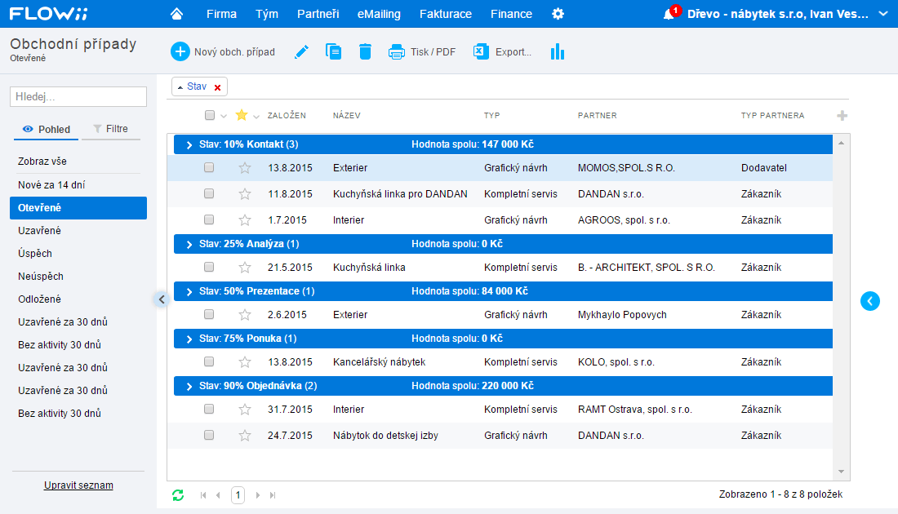Click page number 1 box
The height and width of the screenshot is (514, 898).
pyautogui.click(x=238, y=495)
